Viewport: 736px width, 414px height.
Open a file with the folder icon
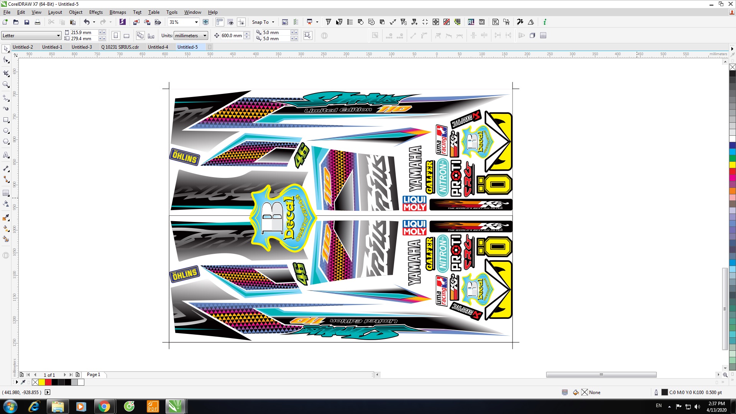[16, 22]
